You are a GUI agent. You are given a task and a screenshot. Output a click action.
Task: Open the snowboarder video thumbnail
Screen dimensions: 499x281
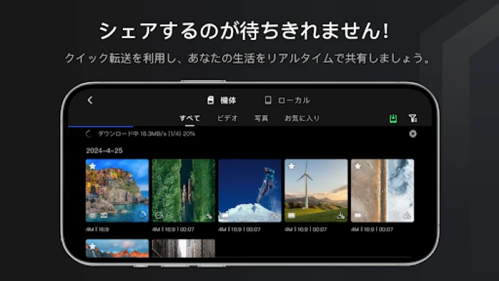[x=250, y=190]
